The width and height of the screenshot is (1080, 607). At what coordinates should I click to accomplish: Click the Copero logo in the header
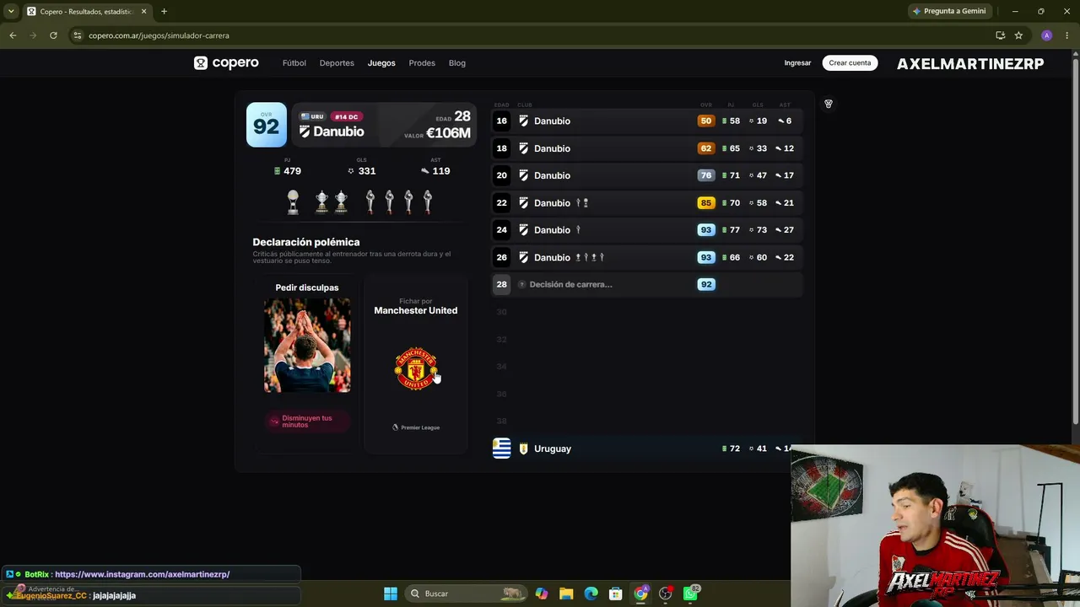pyautogui.click(x=226, y=63)
